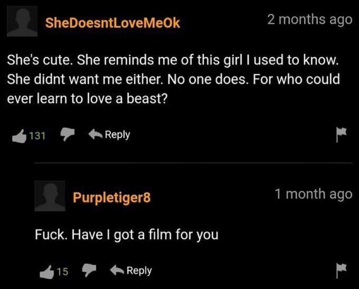Click the reply arrow icon under Purpletiger8's comment
This screenshot has height=289, width=359.
[x=116, y=271]
